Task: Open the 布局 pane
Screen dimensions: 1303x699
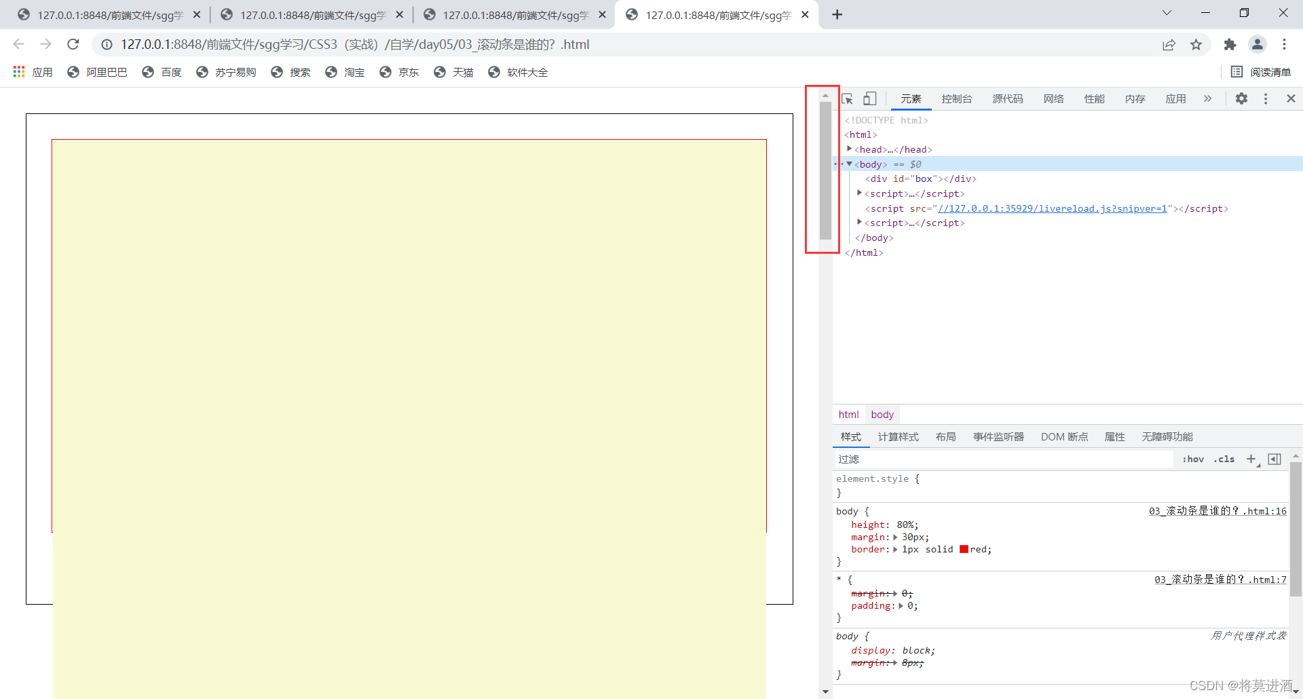Action: pyautogui.click(x=945, y=437)
